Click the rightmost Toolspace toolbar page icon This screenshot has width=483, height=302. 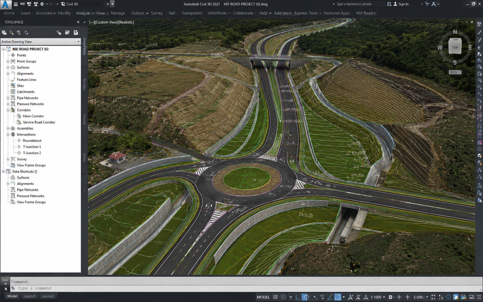pos(76,33)
